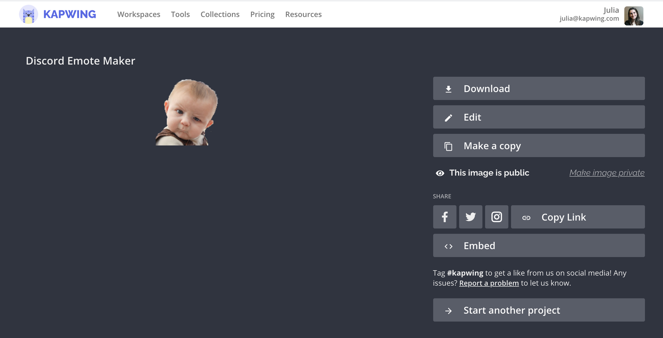Click the eye icon next to public status
Image resolution: width=663 pixels, height=338 pixels.
440,173
